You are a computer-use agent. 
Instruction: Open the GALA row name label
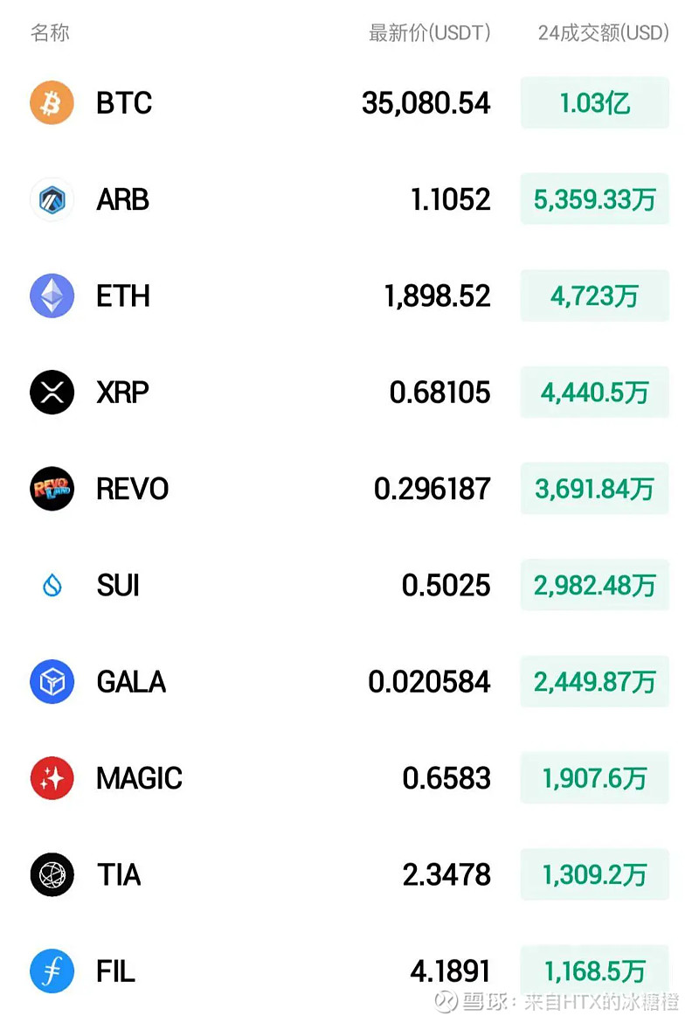pyautogui.click(x=131, y=682)
